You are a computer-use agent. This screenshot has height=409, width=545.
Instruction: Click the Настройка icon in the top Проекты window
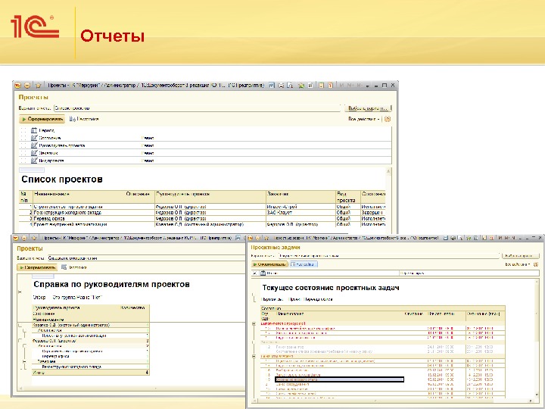(x=73, y=119)
